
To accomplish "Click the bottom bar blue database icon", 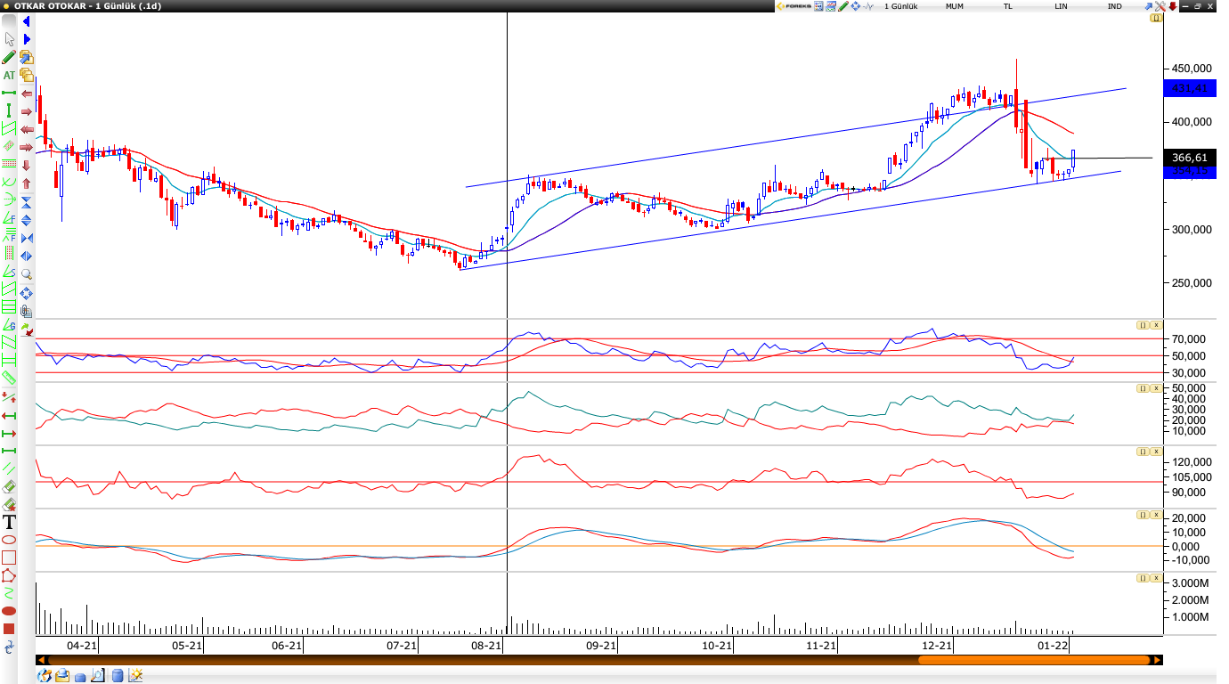I will tap(117, 676).
